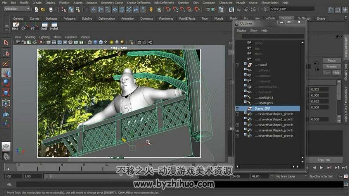Activate the Move tool in toolbox
This screenshot has height=196, width=349.
[6, 73]
